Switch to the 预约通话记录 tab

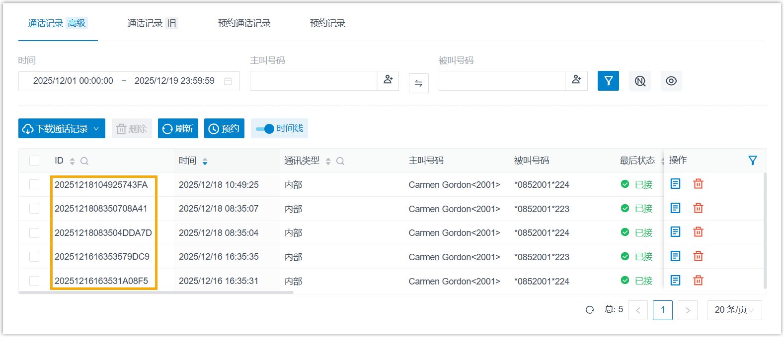pyautogui.click(x=244, y=23)
